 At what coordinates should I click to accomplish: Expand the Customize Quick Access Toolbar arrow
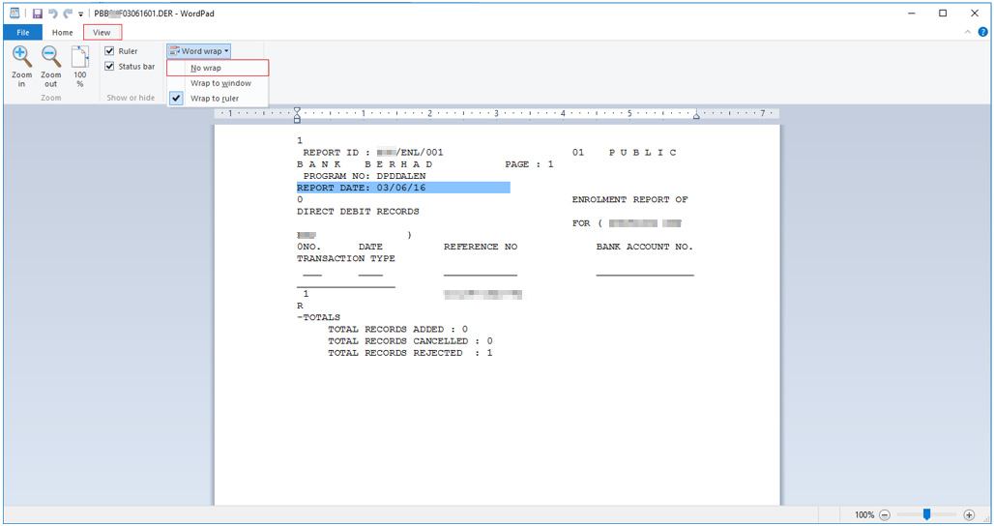pyautogui.click(x=81, y=15)
